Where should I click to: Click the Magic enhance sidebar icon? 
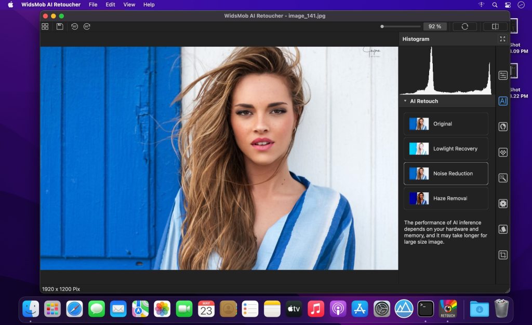502,178
